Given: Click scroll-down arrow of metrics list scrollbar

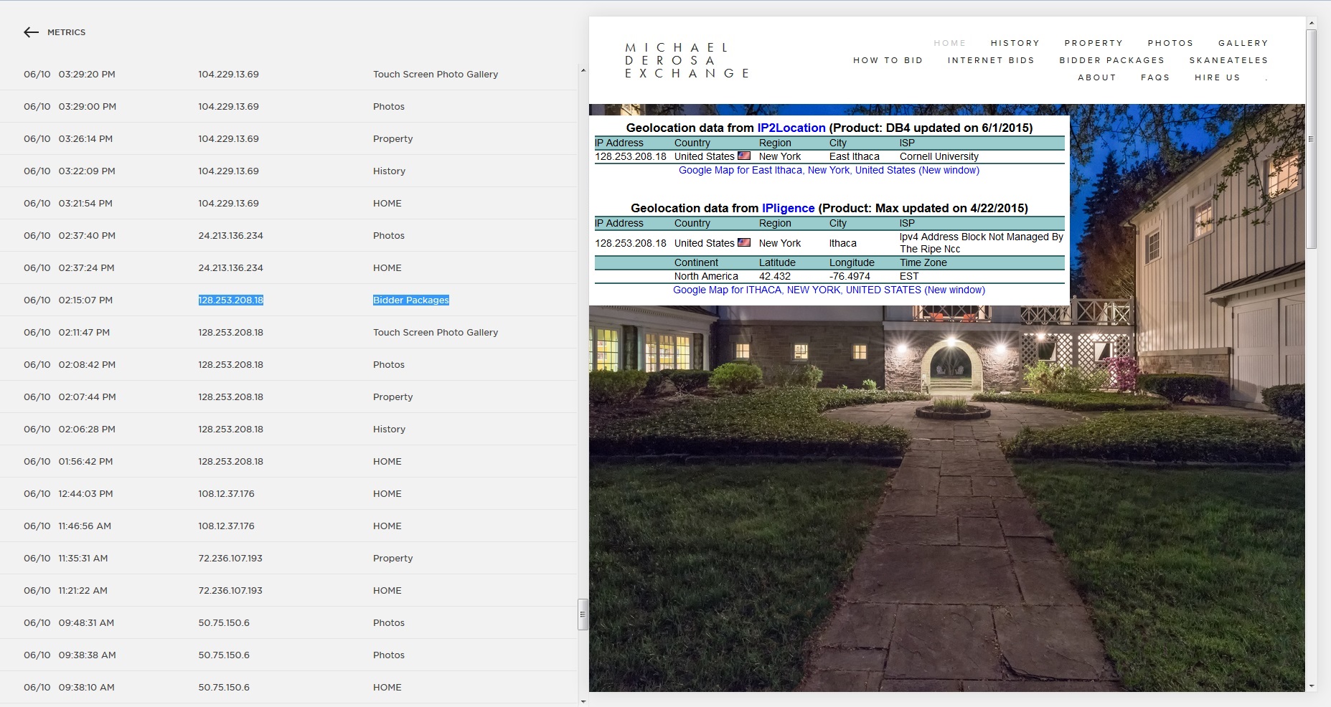Looking at the screenshot, I should (583, 701).
